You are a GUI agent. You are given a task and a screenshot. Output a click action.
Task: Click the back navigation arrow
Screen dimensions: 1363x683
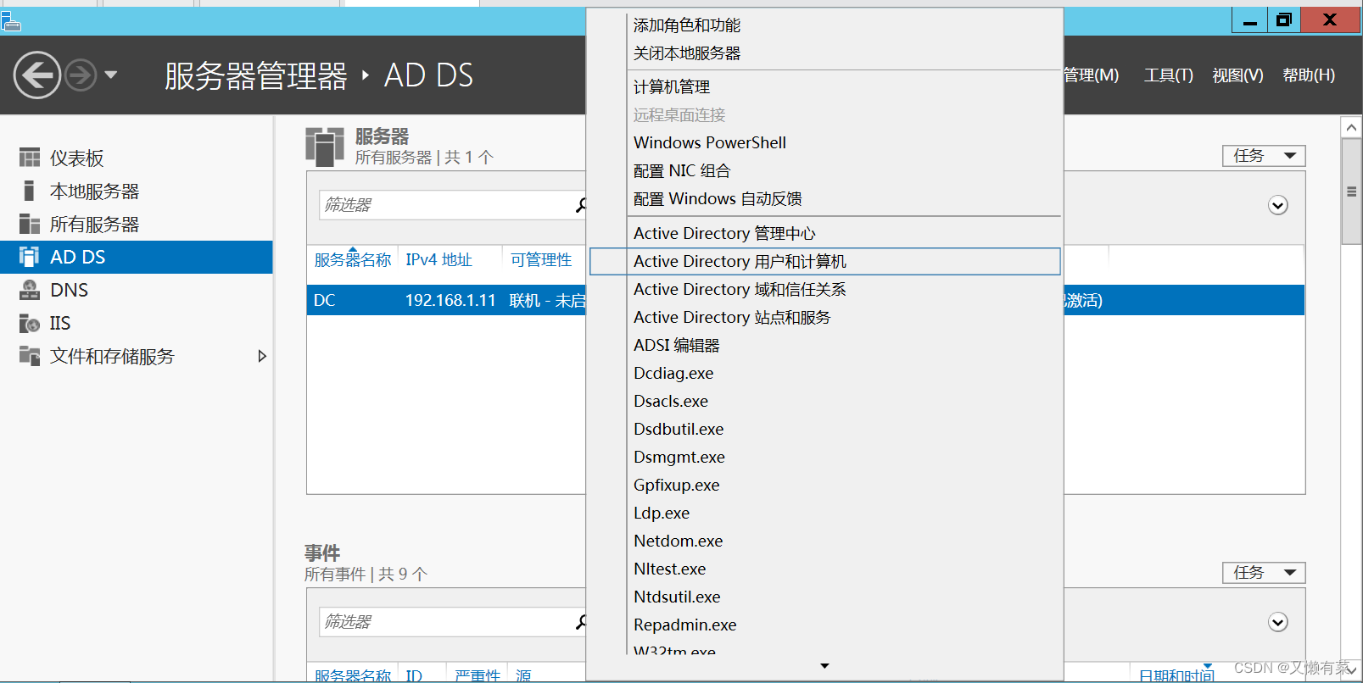37,75
